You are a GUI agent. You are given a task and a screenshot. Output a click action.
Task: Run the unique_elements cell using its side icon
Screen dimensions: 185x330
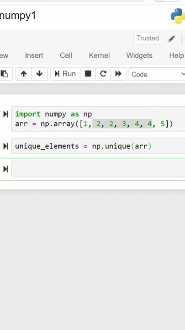5,146
